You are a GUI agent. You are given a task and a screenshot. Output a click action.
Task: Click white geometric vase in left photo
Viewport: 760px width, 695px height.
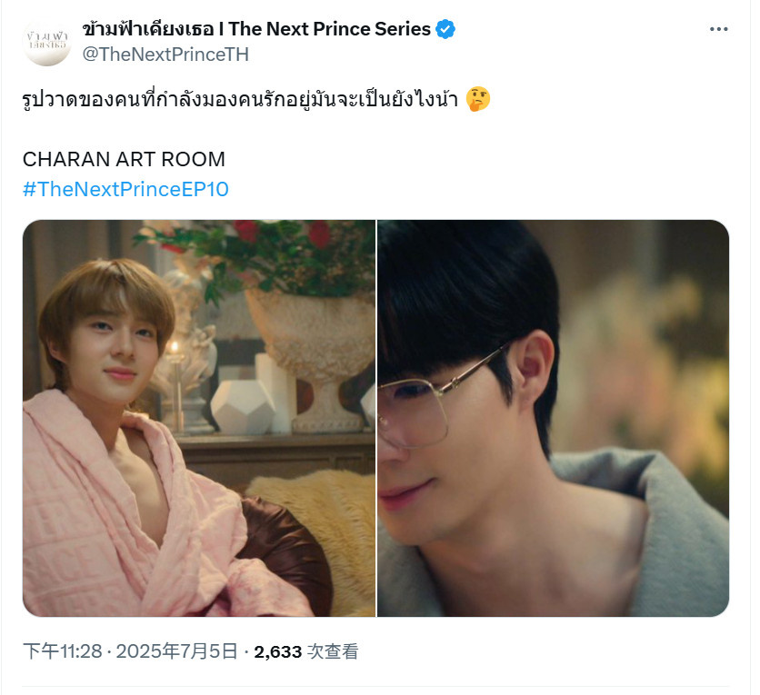pyautogui.click(x=241, y=407)
